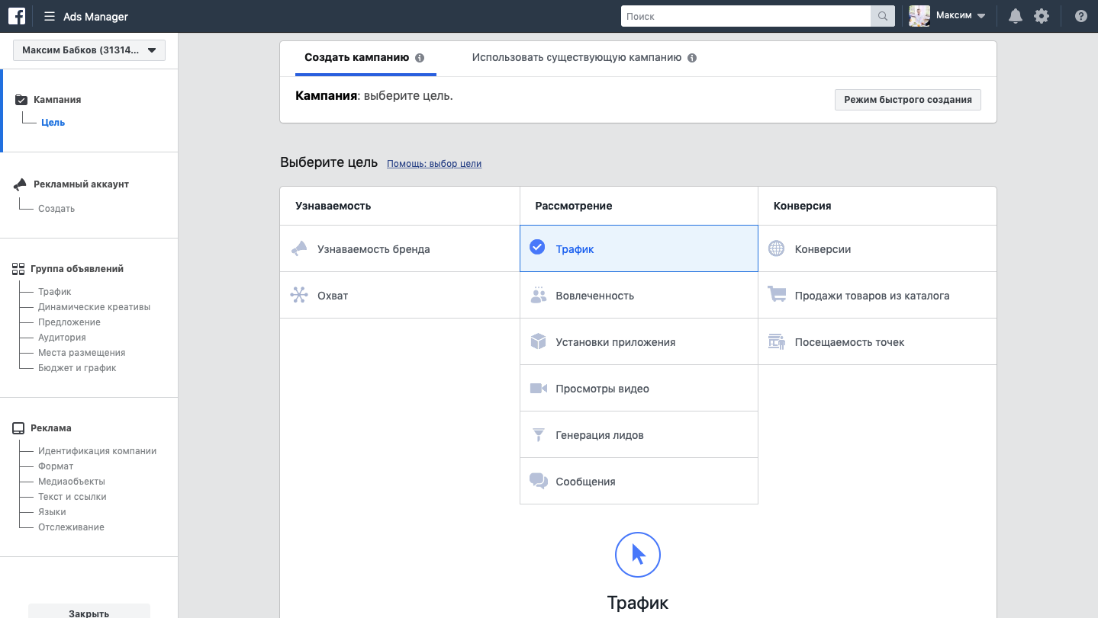Click the Facebook logo icon
1098x618 pixels.
point(17,16)
